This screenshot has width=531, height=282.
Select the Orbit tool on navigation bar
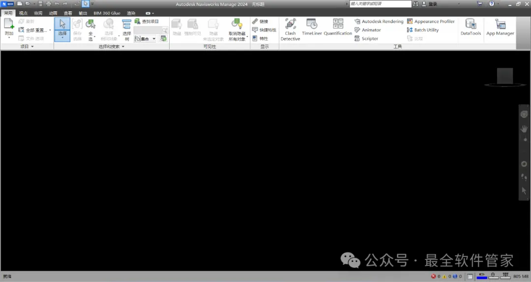524,164
